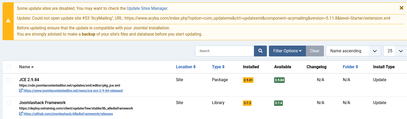This screenshot has height=119, width=407.
Task: Dismiss the warning alert with X icon
Action: [401, 8]
